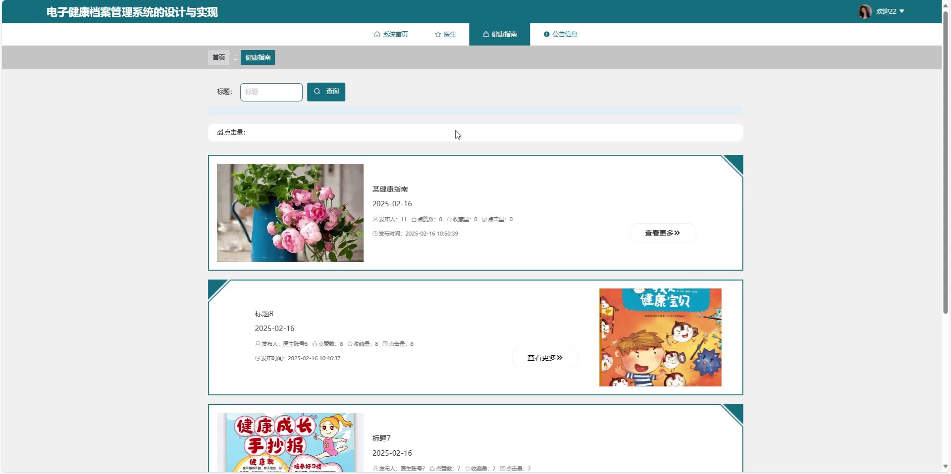
Task: Click the 健康指南 breadcrumb item
Action: pyautogui.click(x=258, y=57)
